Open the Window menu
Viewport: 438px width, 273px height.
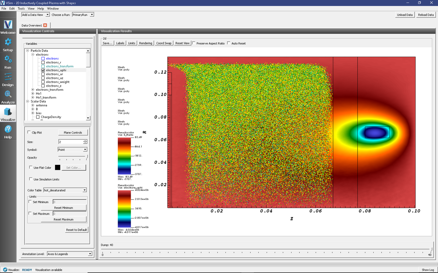click(53, 9)
